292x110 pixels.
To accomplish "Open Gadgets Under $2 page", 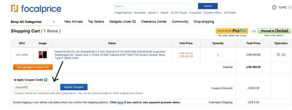I will tap(123, 22).
